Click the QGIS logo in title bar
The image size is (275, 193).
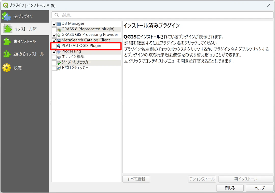point(6,5)
